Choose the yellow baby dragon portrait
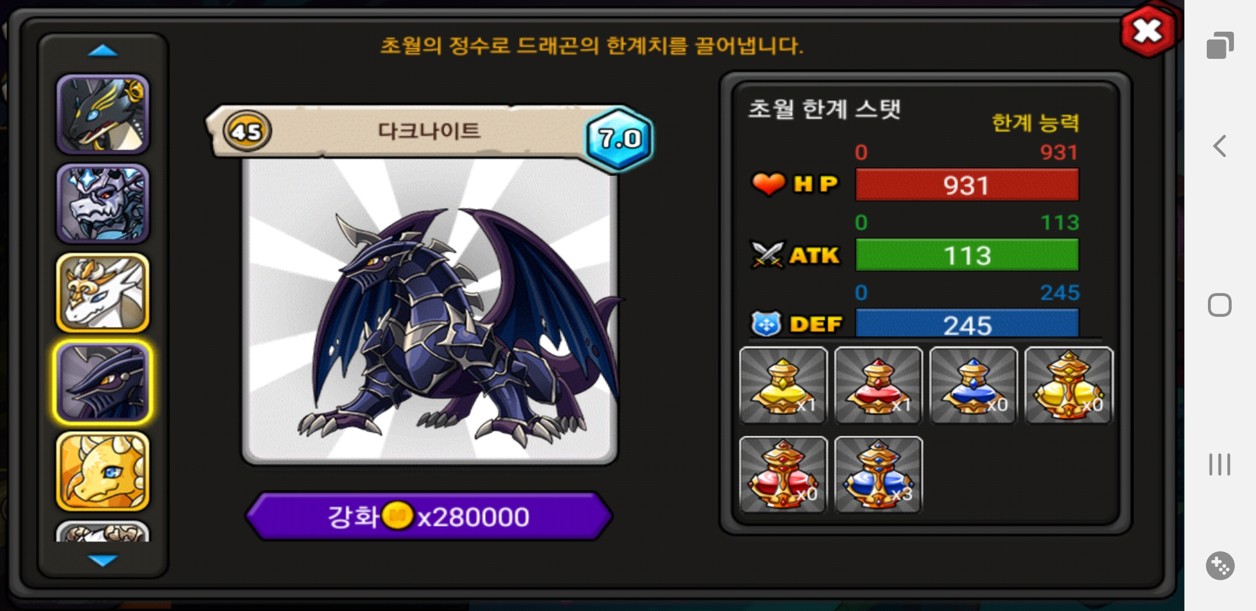 [x=102, y=471]
